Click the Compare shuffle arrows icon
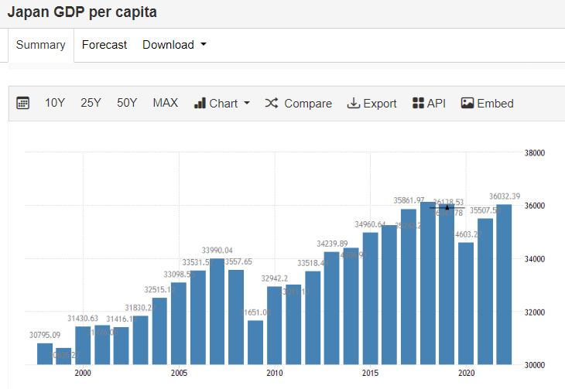The height and width of the screenshot is (389, 565). tap(272, 104)
